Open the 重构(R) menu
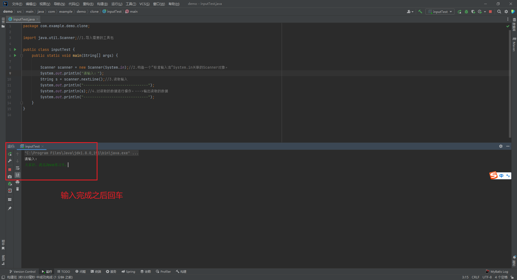The height and width of the screenshot is (280, 517). pos(88,4)
